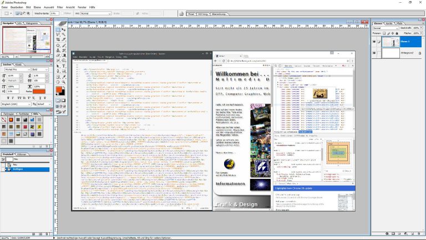
Task: Select the History Brush tool
Action: click(x=64, y=50)
